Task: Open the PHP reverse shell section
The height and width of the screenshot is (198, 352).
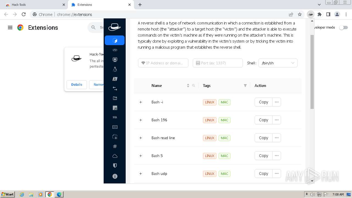Action: 115,50
